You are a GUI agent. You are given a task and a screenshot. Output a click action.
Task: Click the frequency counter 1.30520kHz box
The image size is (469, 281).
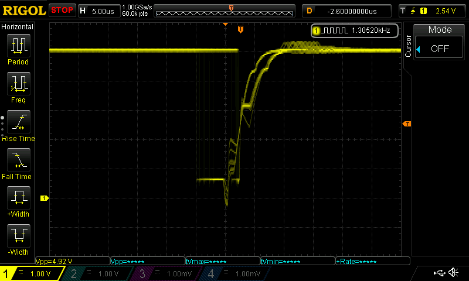pyautogui.click(x=355, y=30)
